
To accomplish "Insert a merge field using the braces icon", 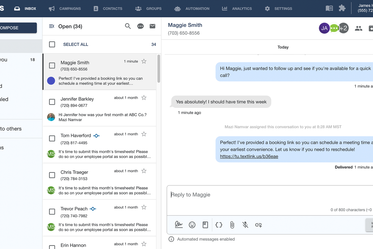I will pos(219,225).
